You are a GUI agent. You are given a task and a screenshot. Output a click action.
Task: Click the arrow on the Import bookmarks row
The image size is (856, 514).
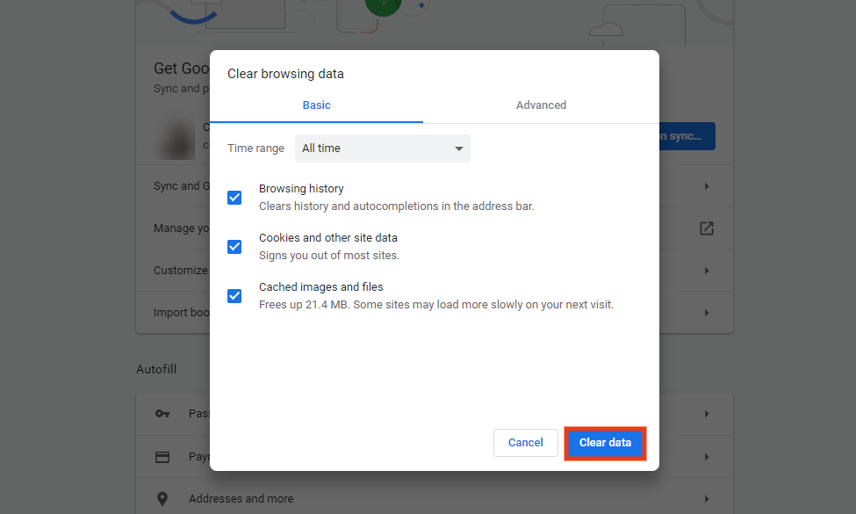709,312
